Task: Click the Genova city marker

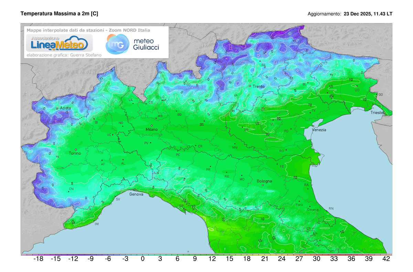Action: coord(136,190)
